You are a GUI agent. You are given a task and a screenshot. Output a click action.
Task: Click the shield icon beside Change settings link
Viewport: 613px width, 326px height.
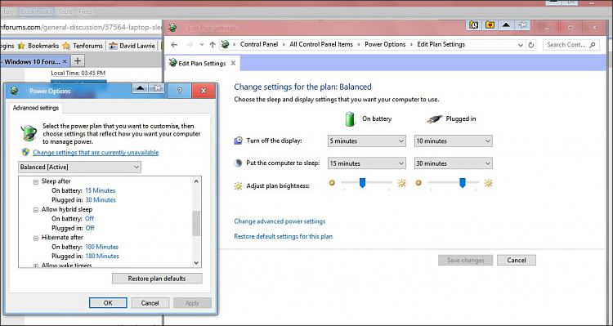click(26, 152)
